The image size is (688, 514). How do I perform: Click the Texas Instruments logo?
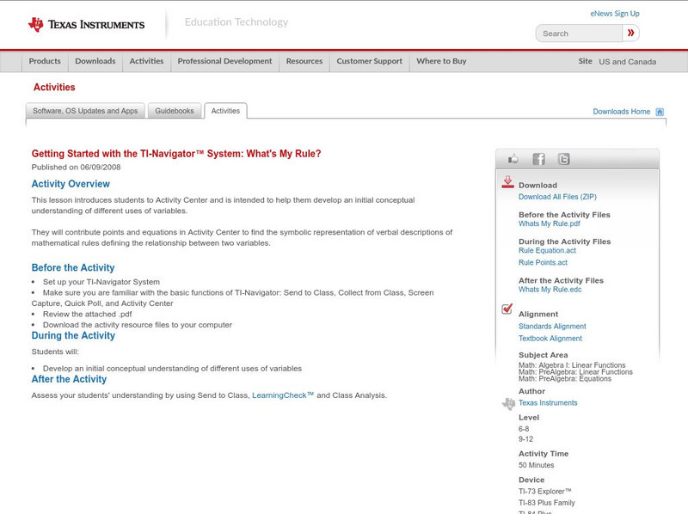[x=86, y=25]
